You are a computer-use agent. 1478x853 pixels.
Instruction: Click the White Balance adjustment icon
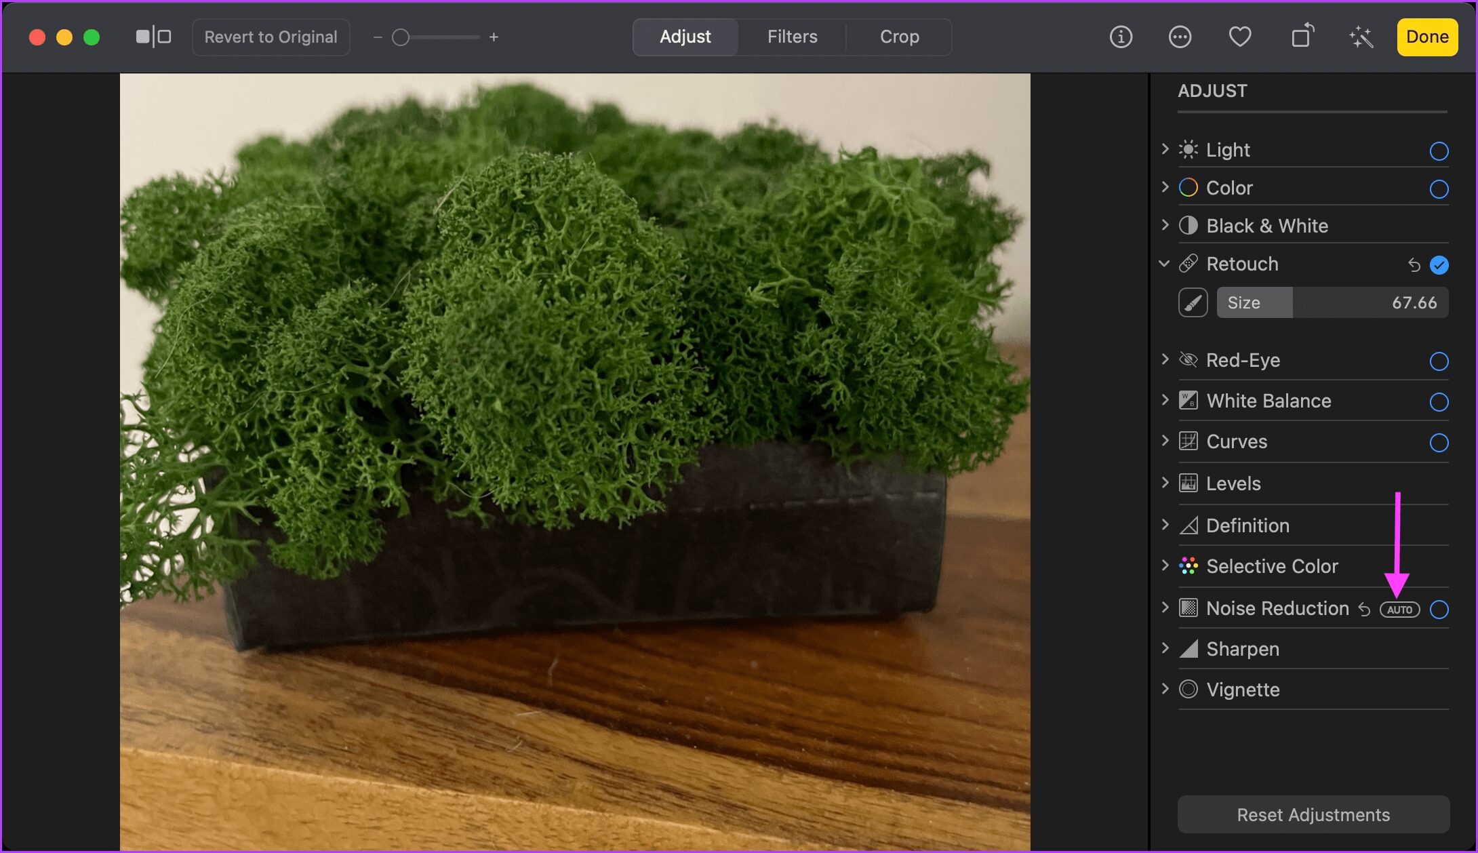click(1188, 401)
